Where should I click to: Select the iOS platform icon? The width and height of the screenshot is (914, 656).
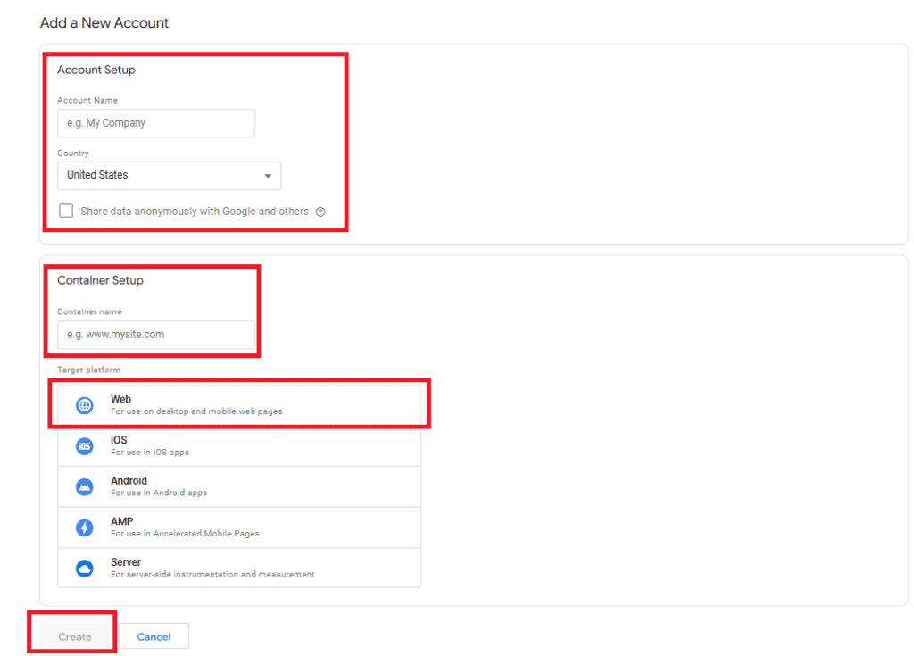(84, 444)
